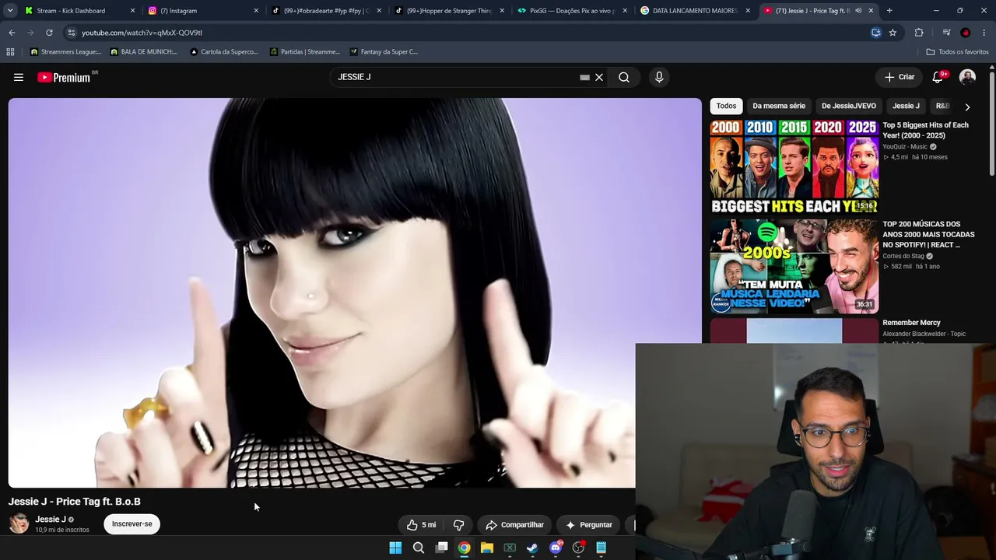The height and width of the screenshot is (560, 996).
Task: Open the YouTube hamburger guide menu
Action: tap(19, 77)
